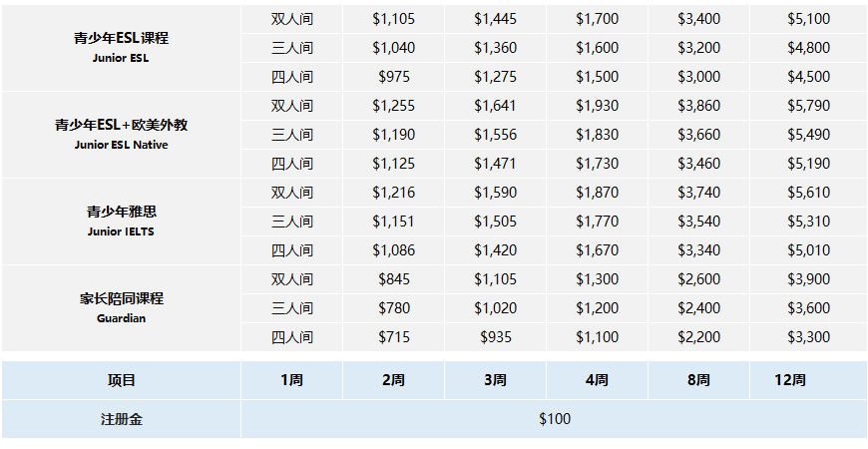Screen dimensions: 868x449
Task: Click the $1,641 price cell
Action: coord(496,106)
